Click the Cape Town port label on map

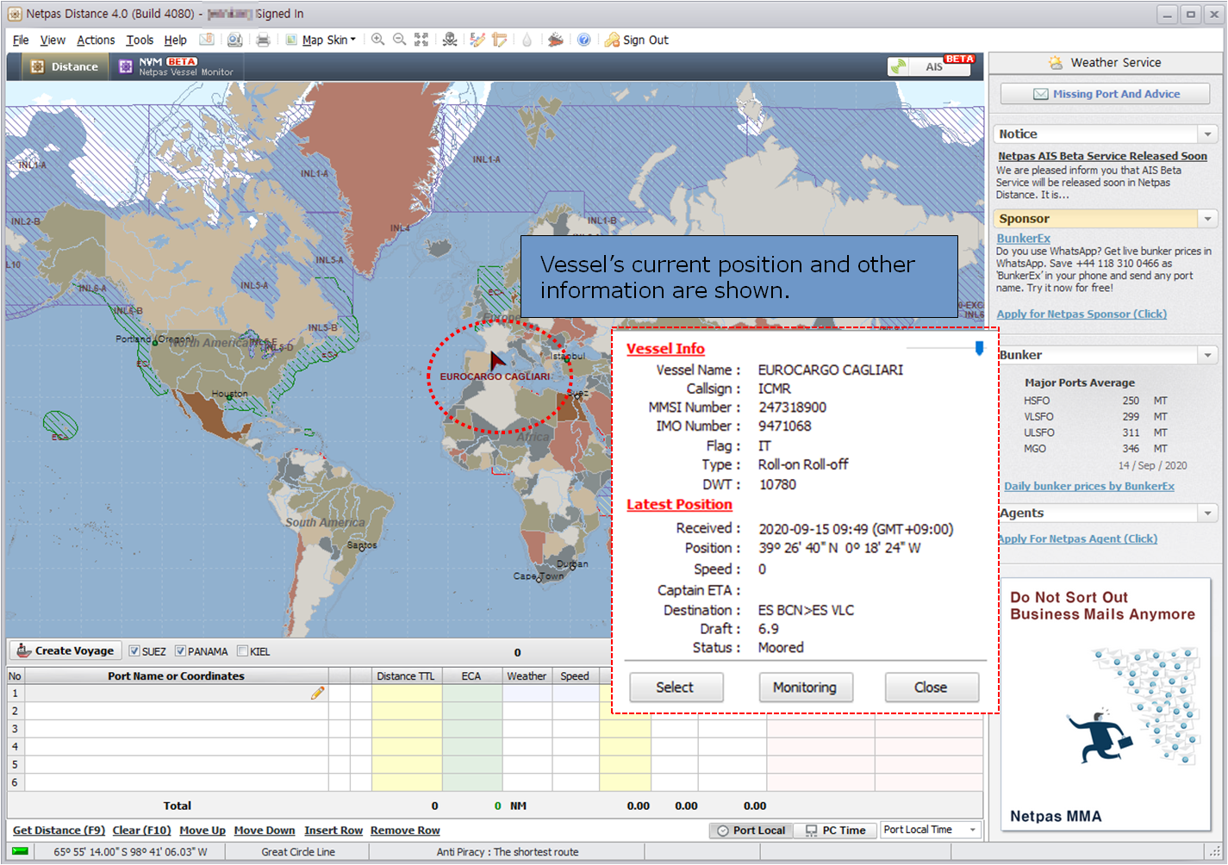(x=538, y=576)
